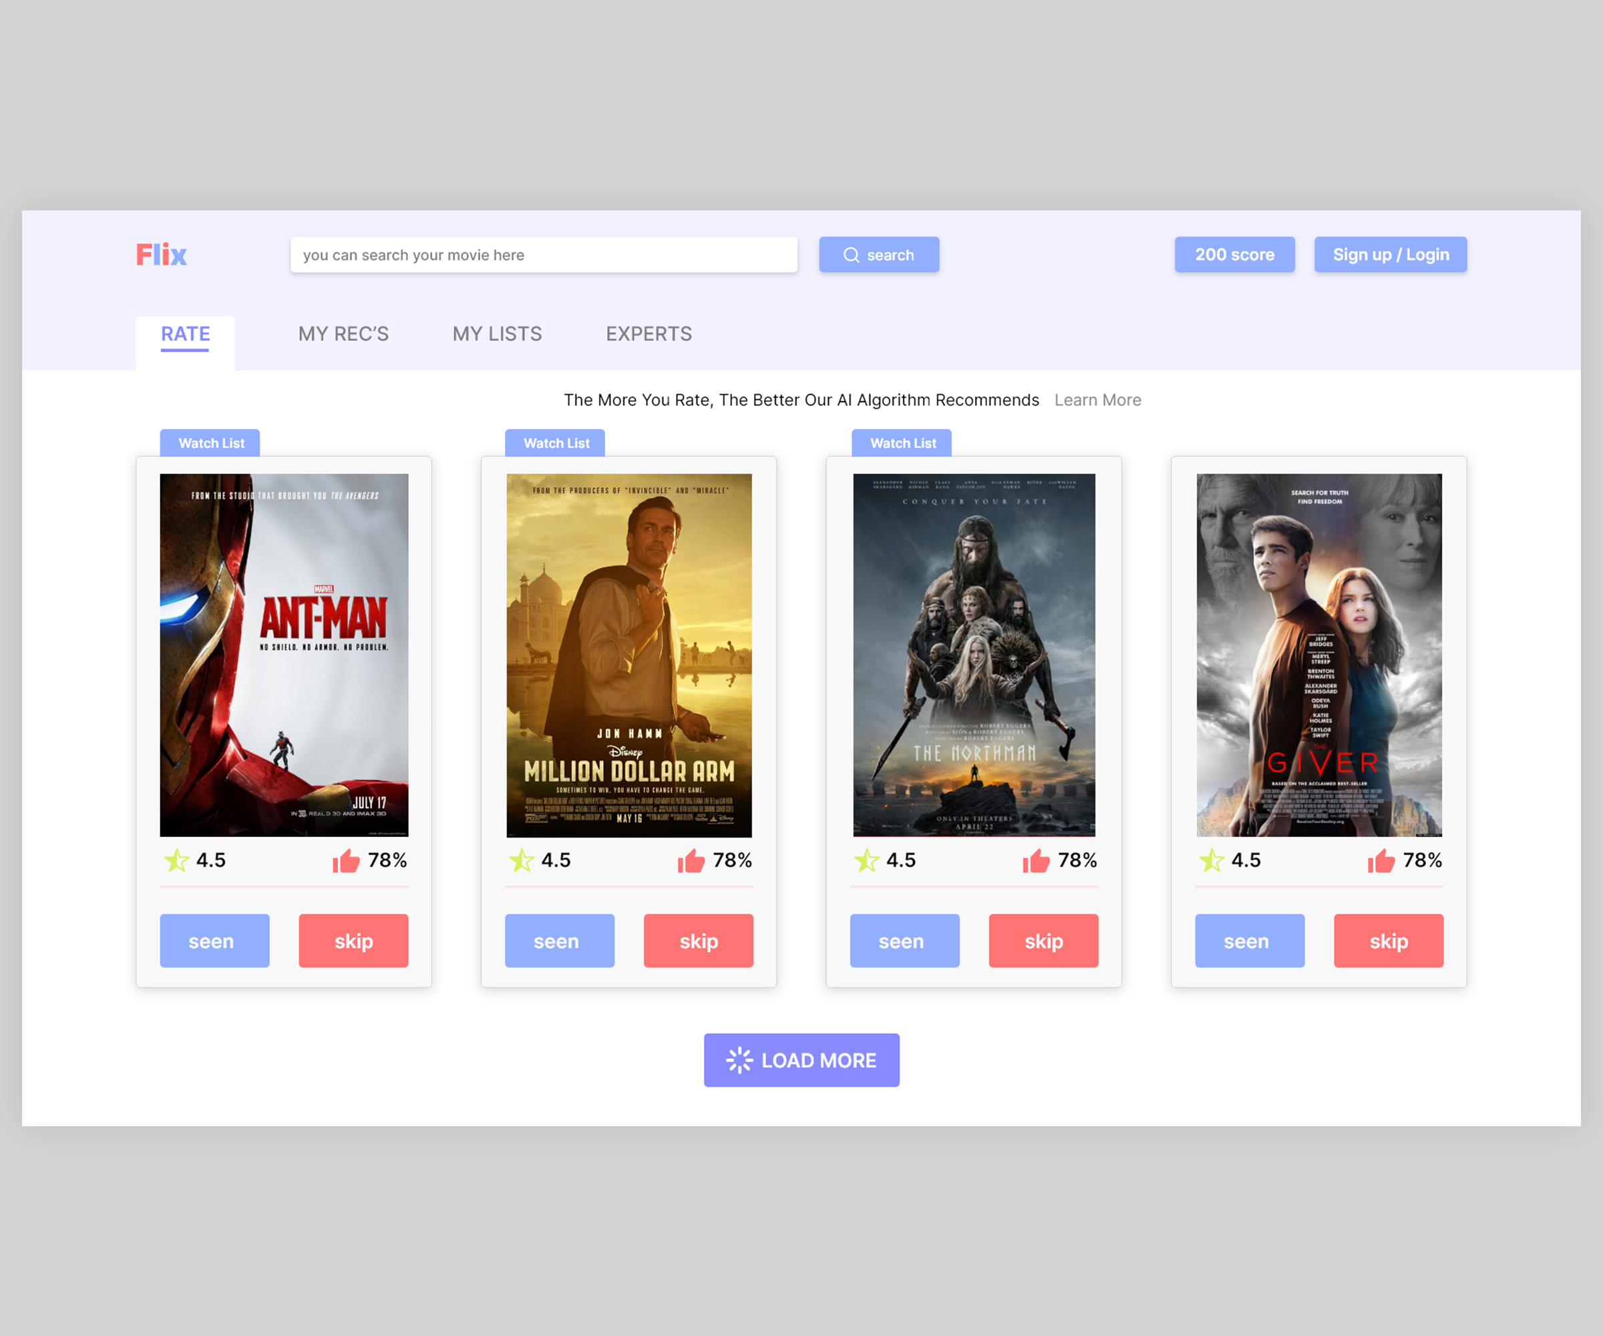The image size is (1603, 1336).
Task: Click the 200 score button
Action: coord(1234,255)
